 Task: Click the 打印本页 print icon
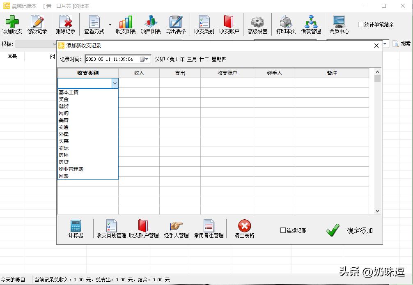285,24
